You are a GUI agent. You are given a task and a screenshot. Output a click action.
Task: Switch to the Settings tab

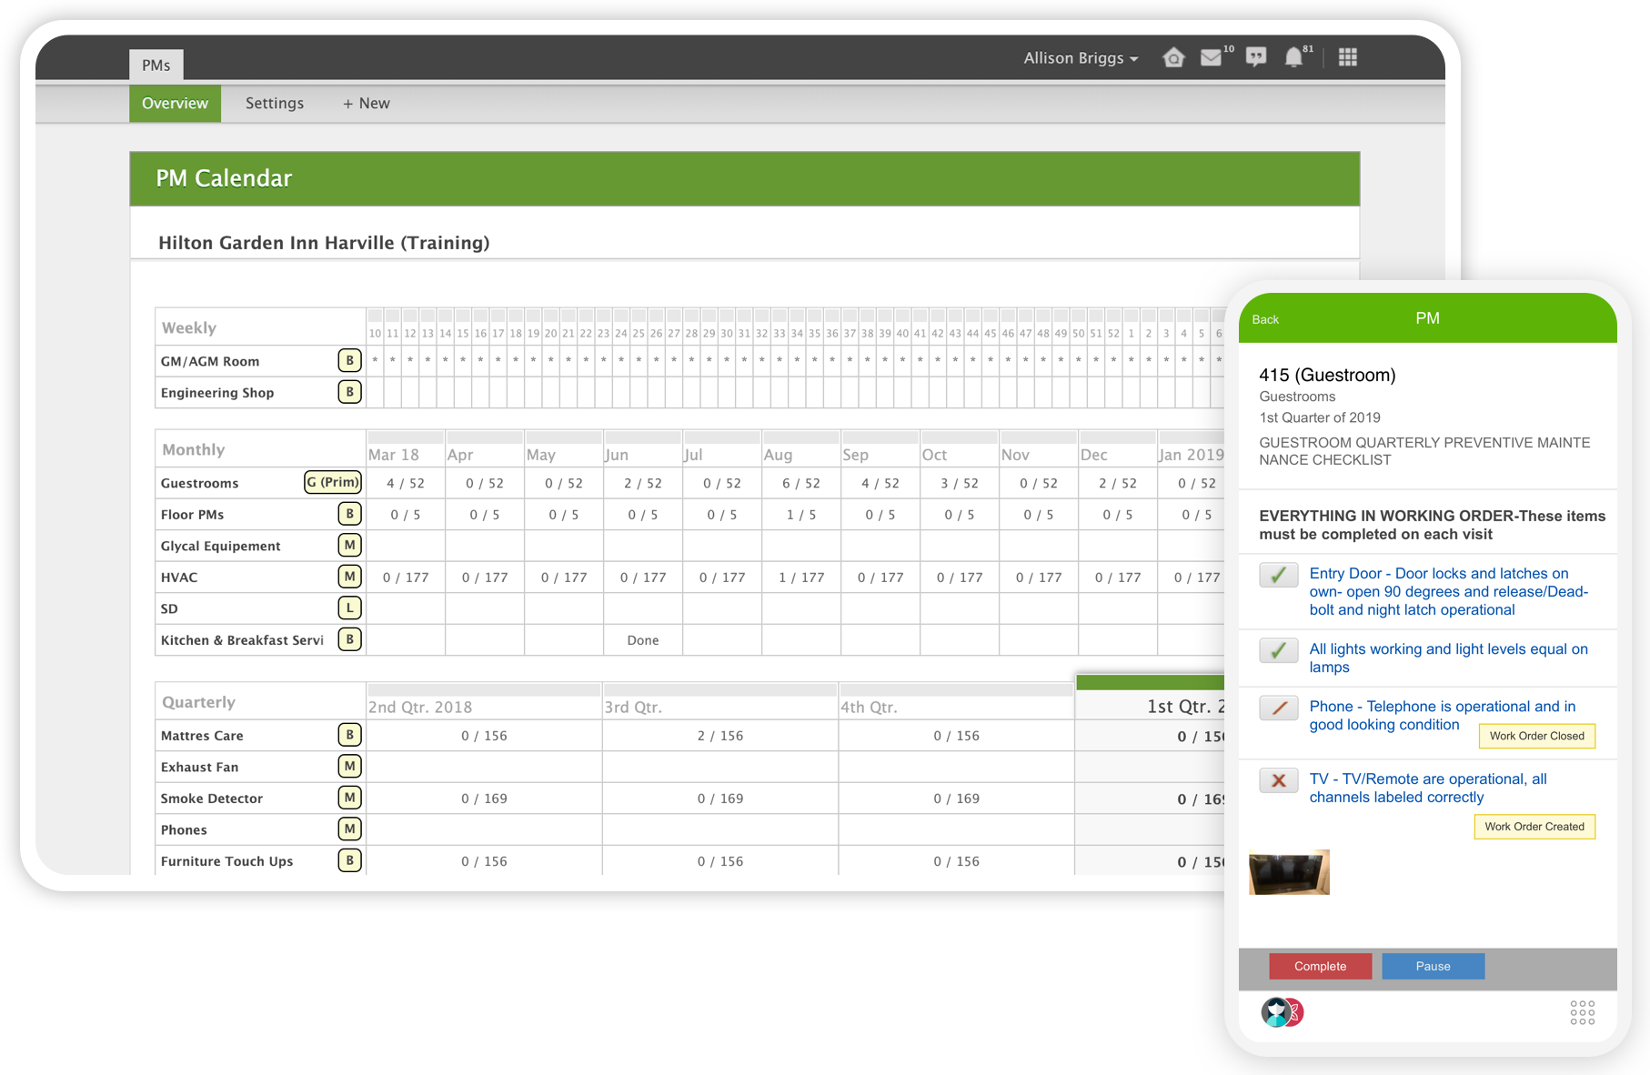274,103
